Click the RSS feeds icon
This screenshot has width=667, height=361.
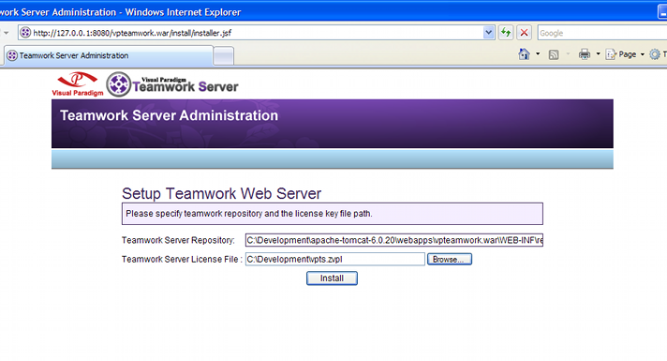pos(554,54)
